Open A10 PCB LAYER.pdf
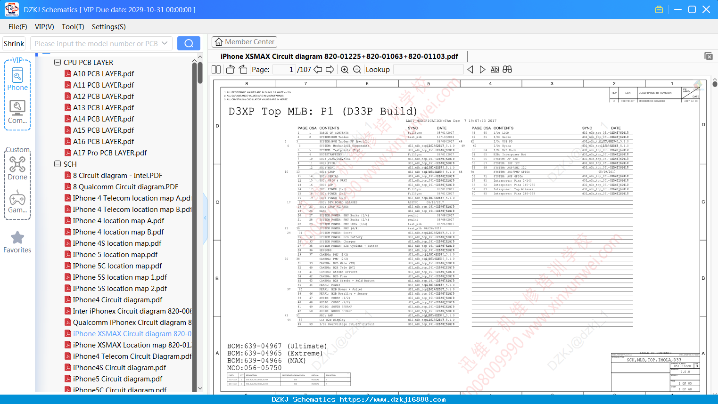 pyautogui.click(x=103, y=73)
